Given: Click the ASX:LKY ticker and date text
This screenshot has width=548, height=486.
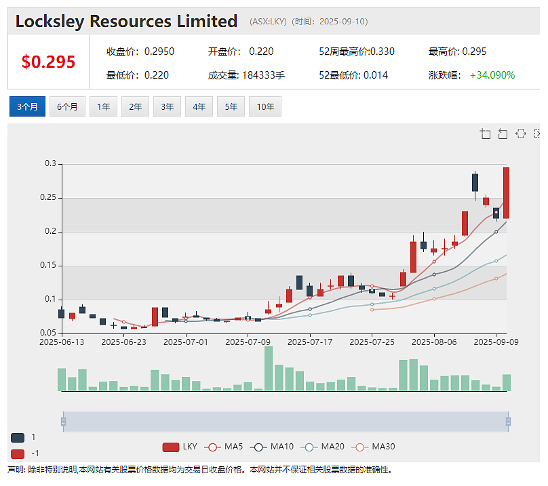Looking at the screenshot, I should click(309, 22).
